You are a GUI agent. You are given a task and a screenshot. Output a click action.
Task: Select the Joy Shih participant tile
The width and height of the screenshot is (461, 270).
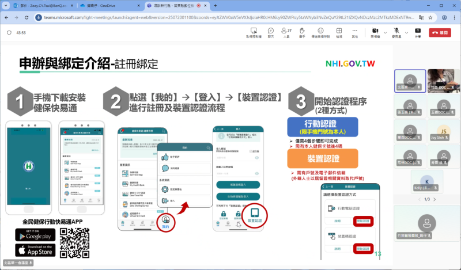(443, 131)
